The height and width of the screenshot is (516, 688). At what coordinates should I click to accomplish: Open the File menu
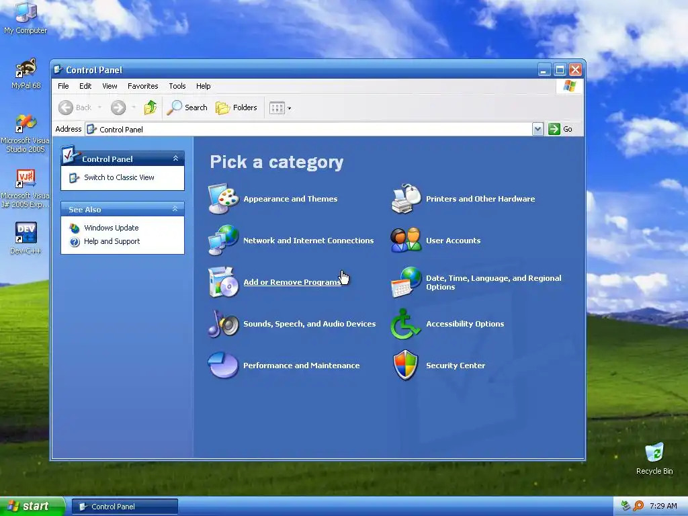pyautogui.click(x=63, y=86)
